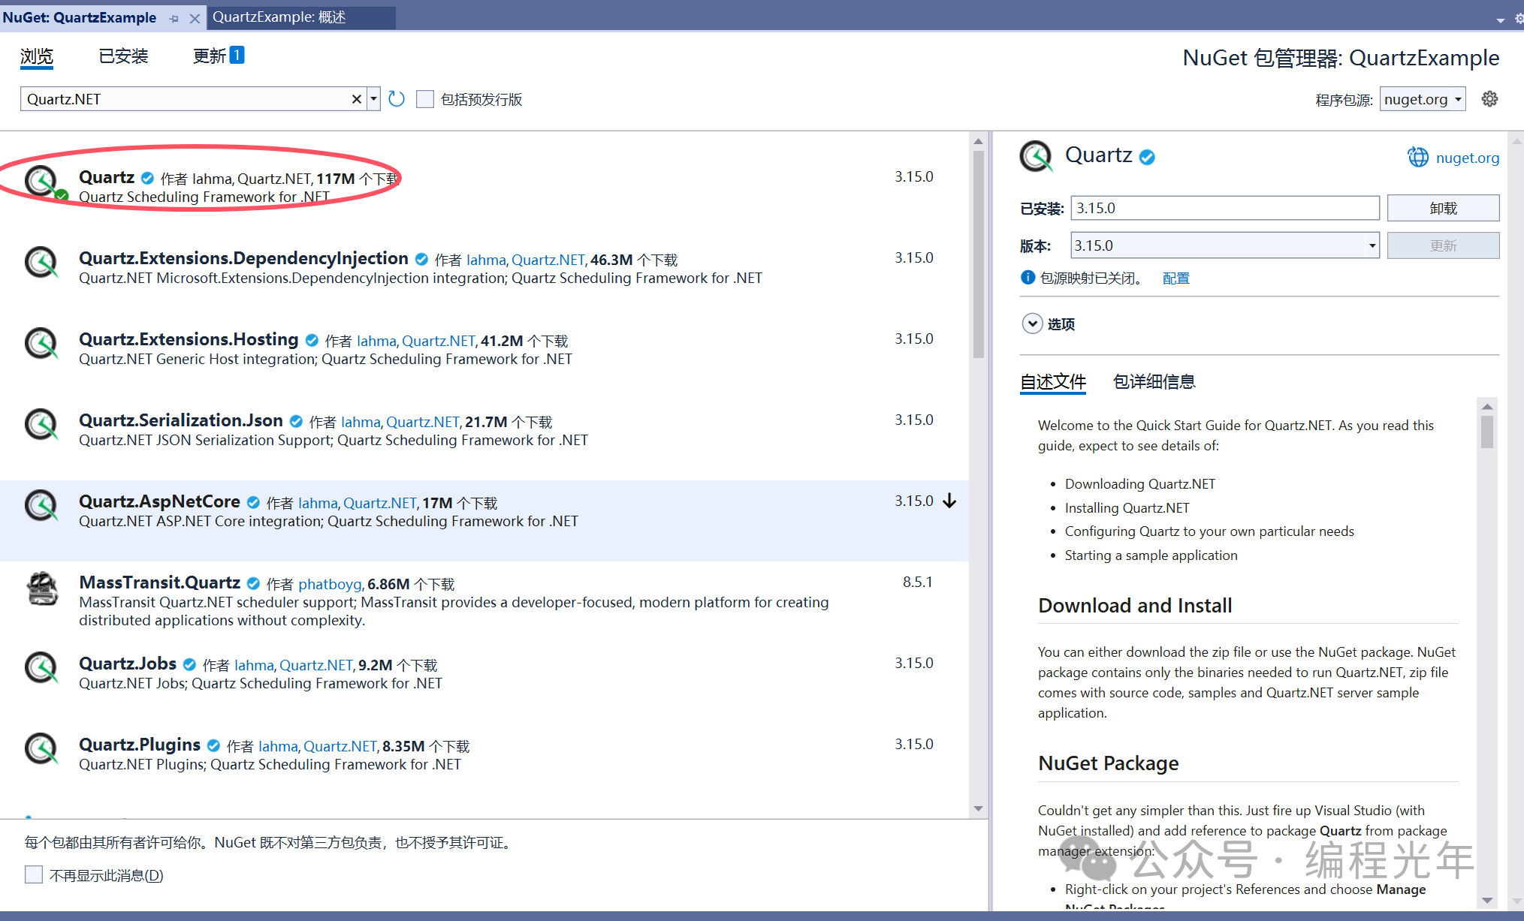
Task: Switch to the 已安装 installed tab
Action: coord(124,56)
